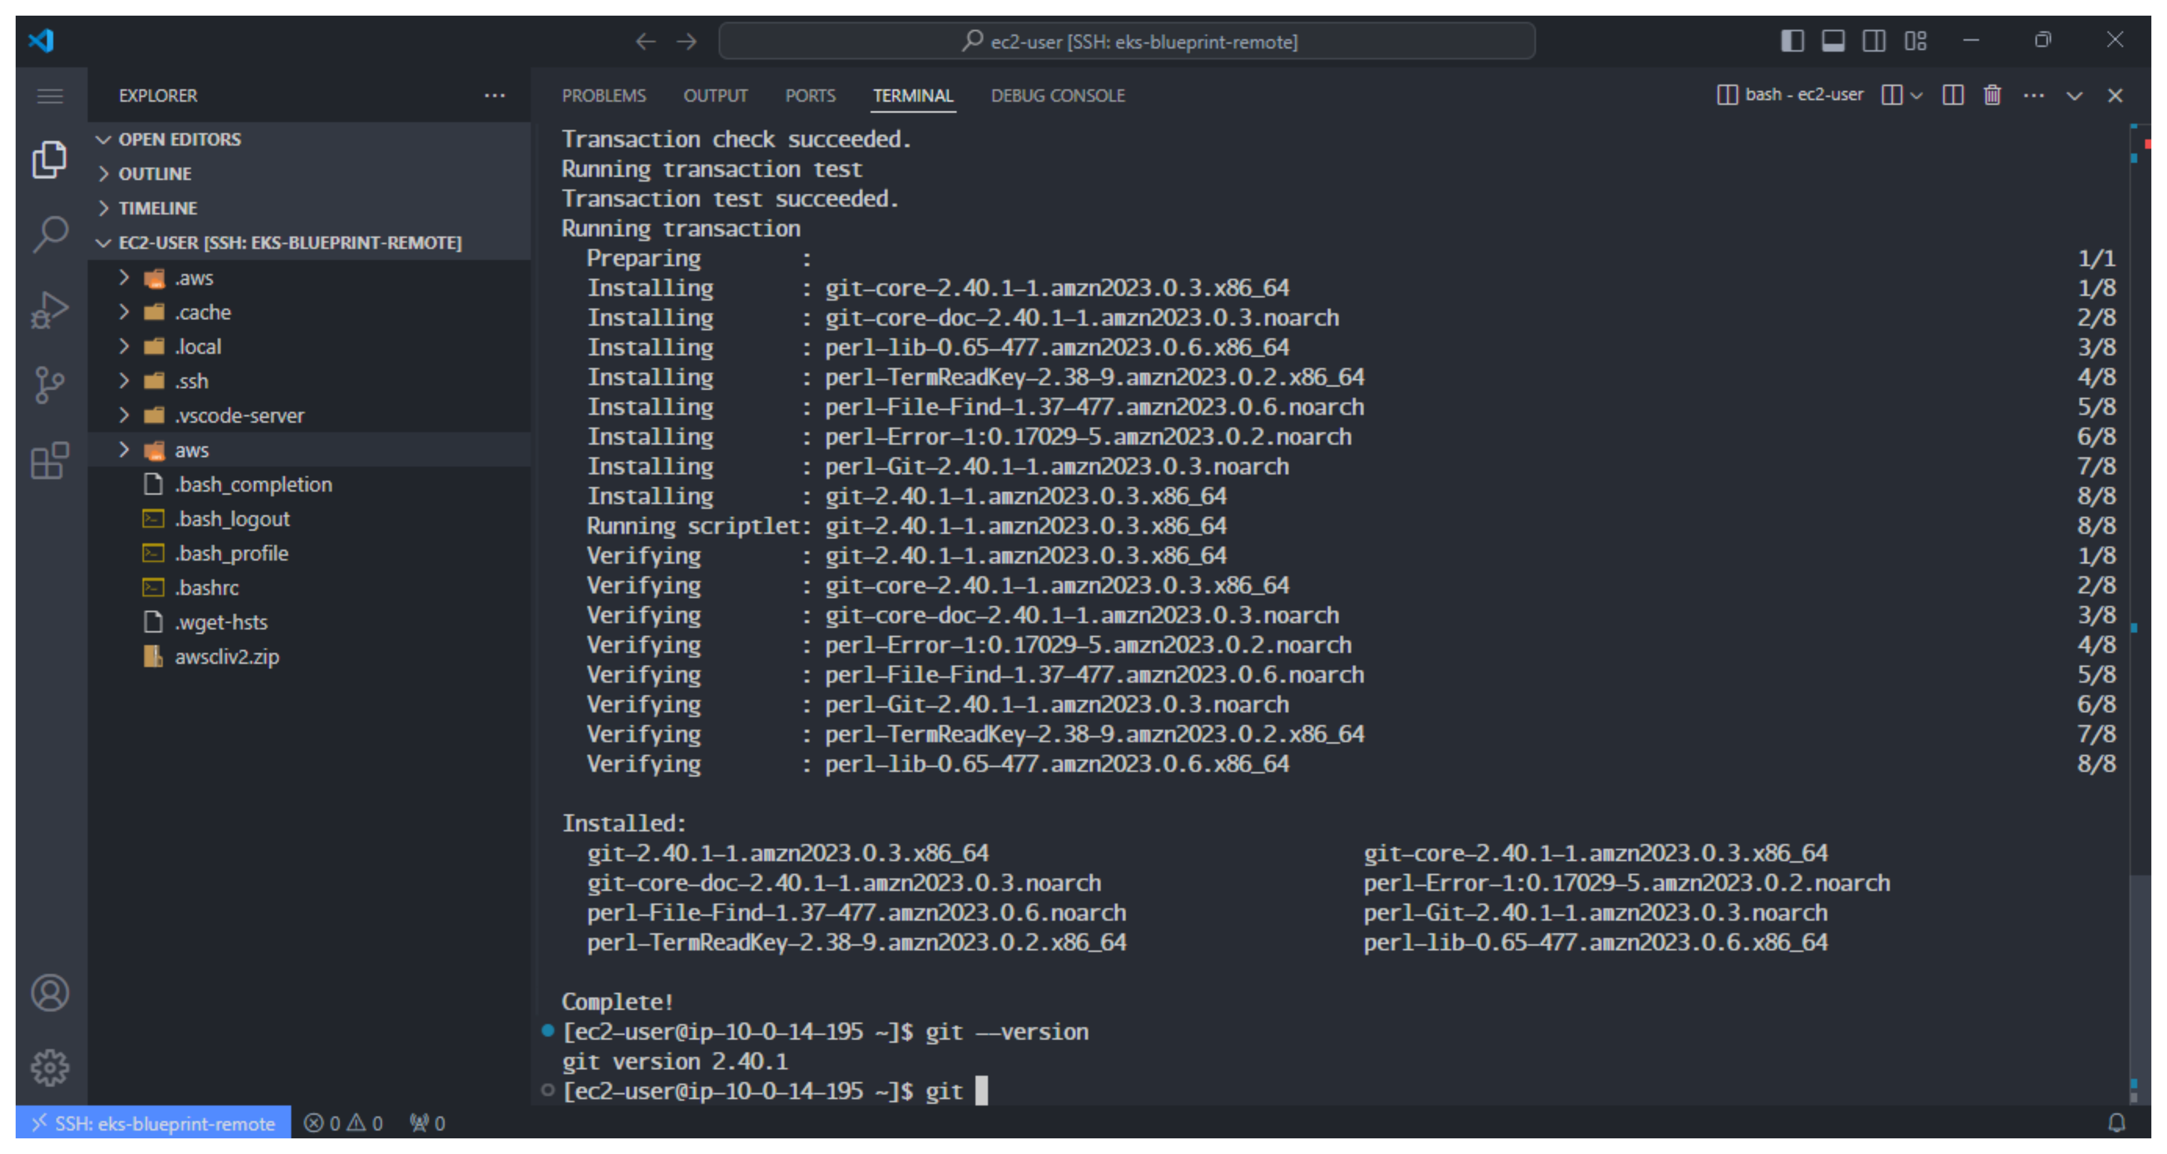2167x1154 pixels.
Task: Expand the OUTLINE section
Action: click(310, 174)
